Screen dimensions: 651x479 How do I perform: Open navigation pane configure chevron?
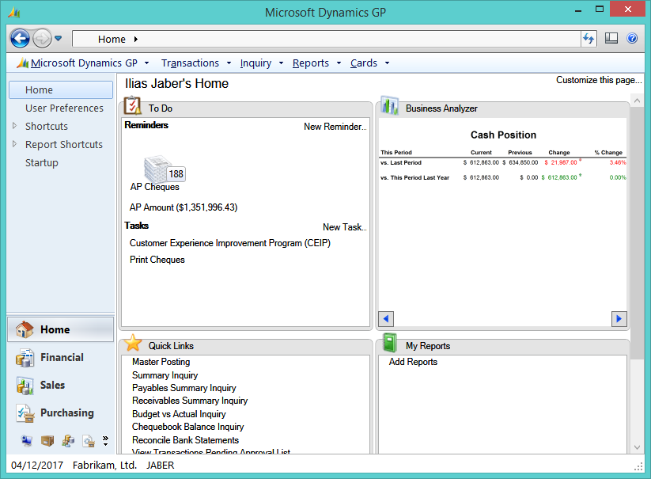(105, 440)
